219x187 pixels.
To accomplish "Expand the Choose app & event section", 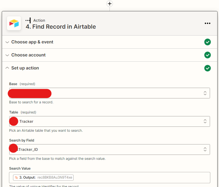I will coord(110,42).
